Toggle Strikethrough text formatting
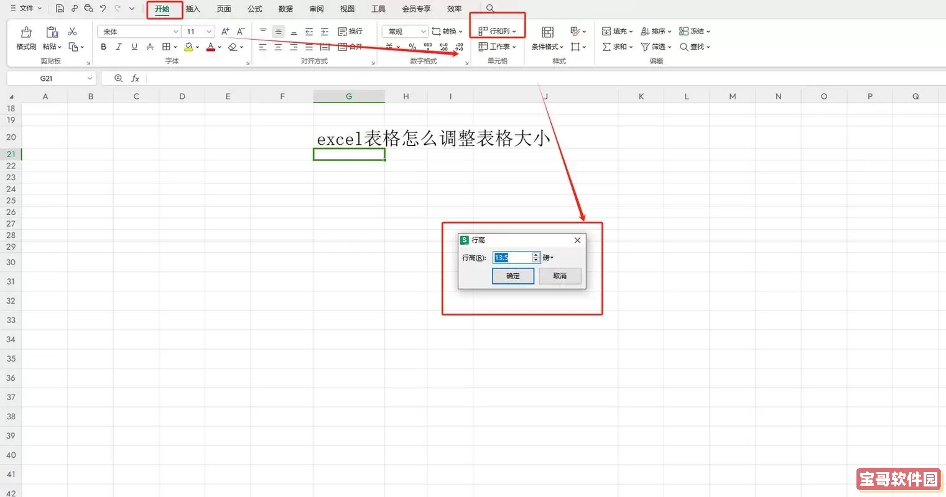946x497 pixels. pyautogui.click(x=150, y=47)
